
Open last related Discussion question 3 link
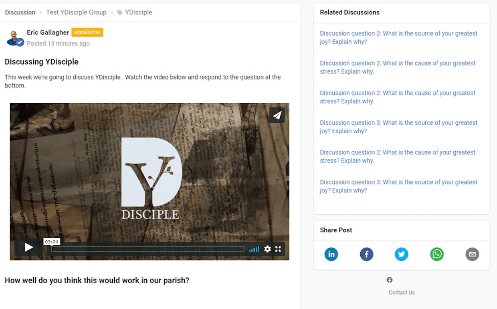click(x=399, y=186)
